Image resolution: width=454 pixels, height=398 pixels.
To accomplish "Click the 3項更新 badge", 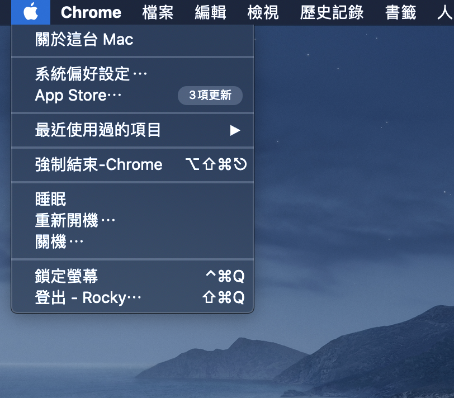I will (210, 96).
